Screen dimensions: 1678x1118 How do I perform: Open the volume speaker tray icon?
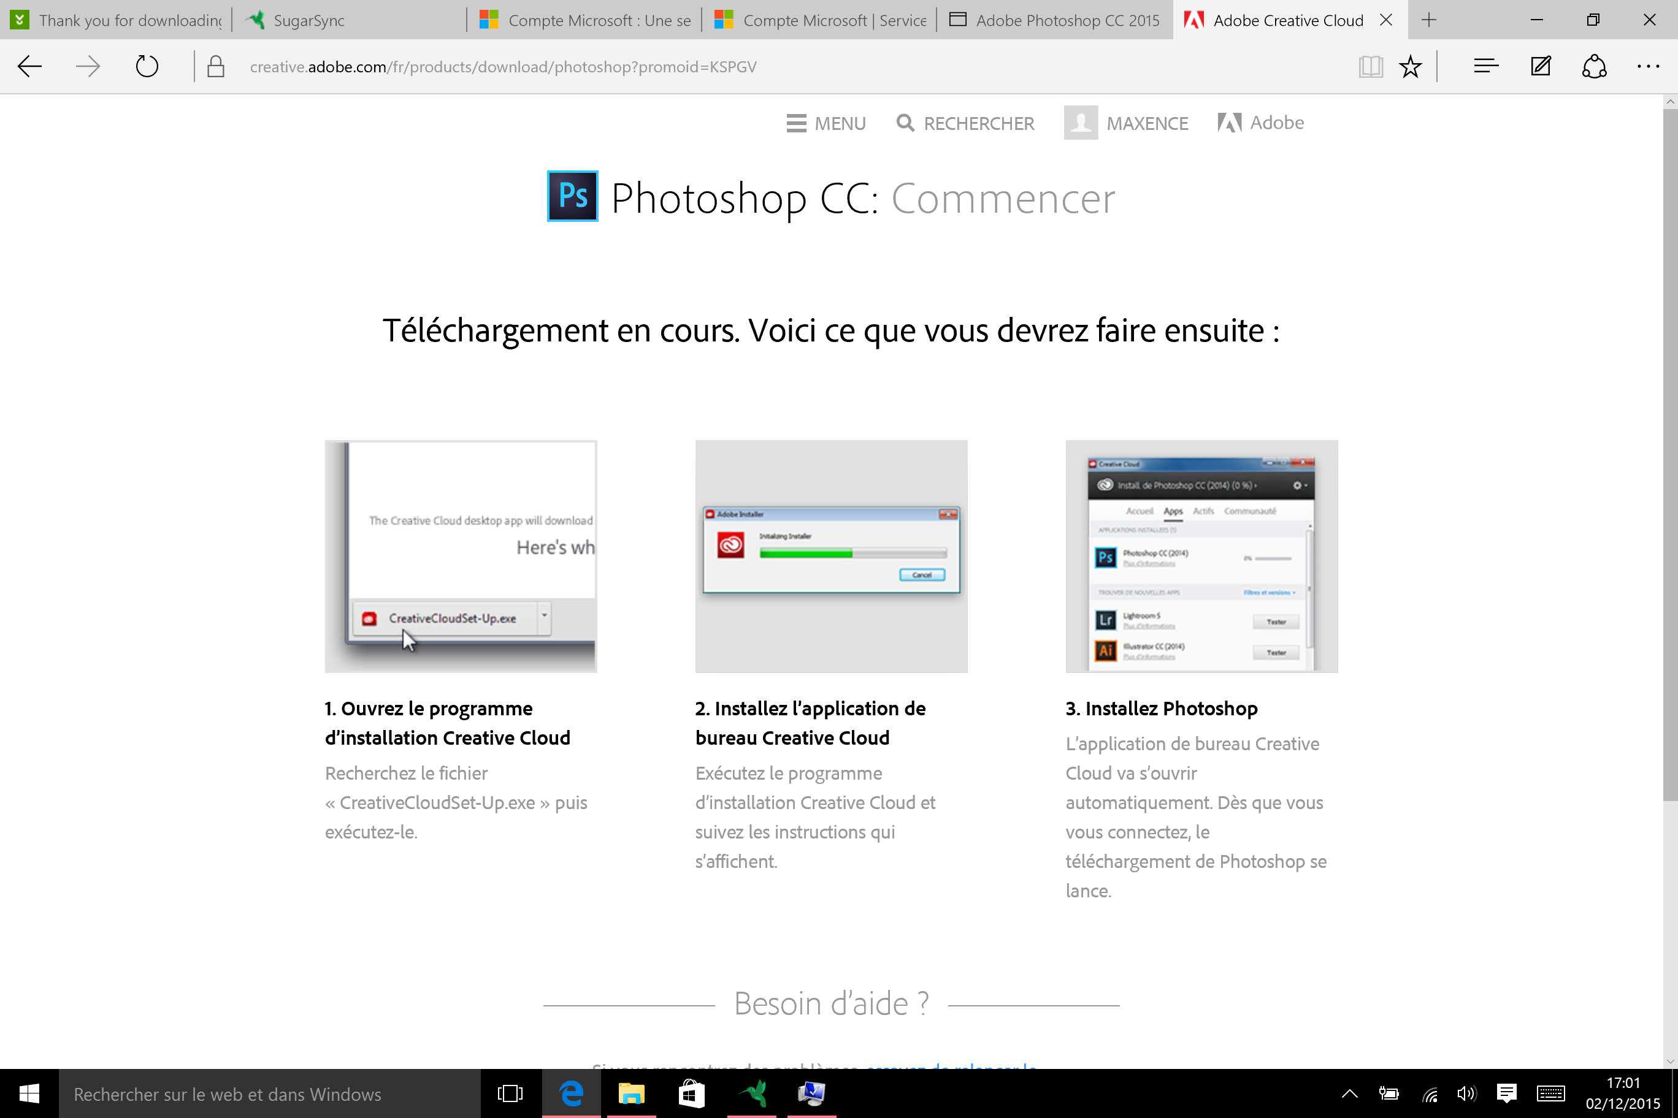coord(1468,1093)
